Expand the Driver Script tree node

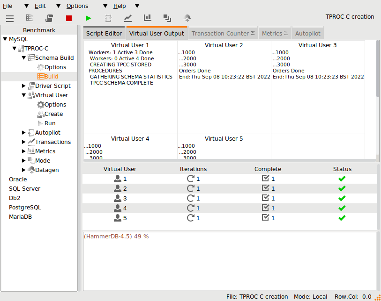tap(23, 86)
